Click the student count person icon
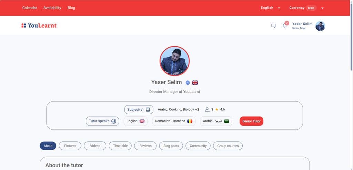The image size is (353, 170). coord(207,109)
